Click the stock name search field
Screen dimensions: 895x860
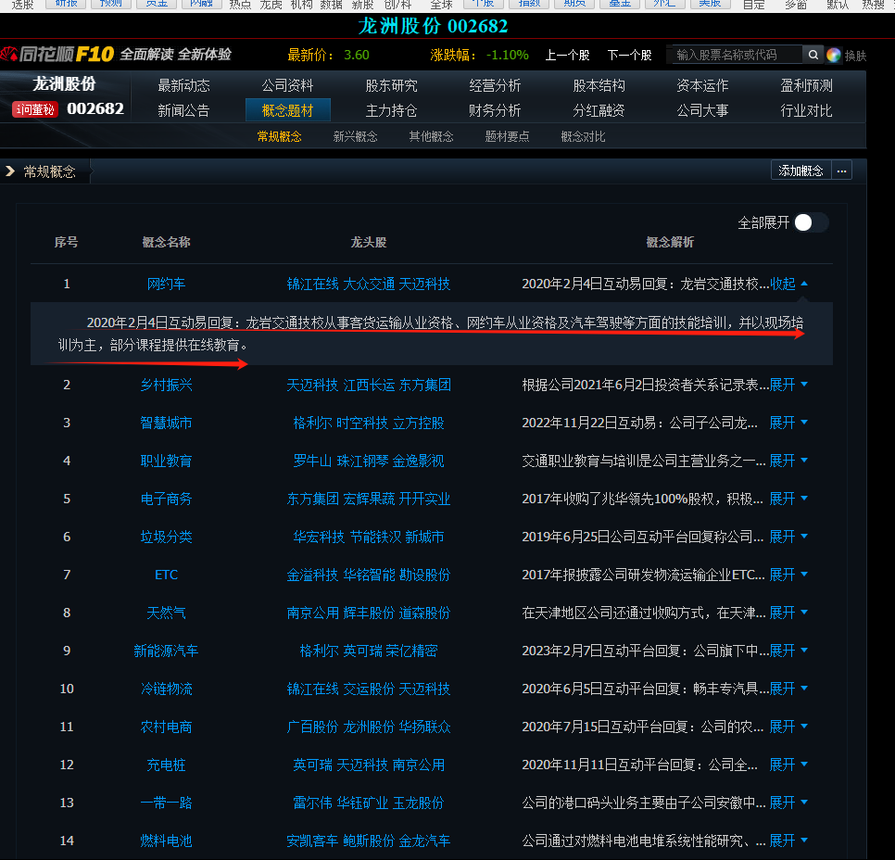(x=737, y=55)
